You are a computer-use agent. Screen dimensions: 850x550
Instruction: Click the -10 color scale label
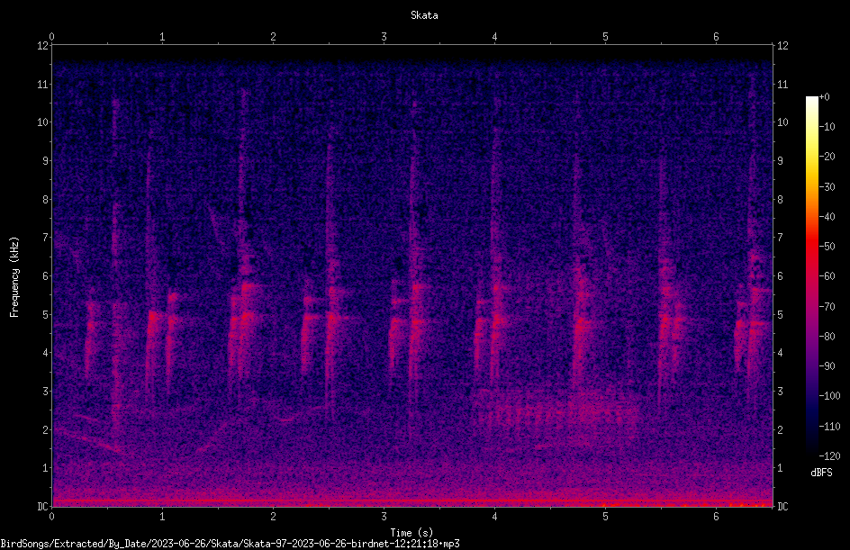click(x=827, y=127)
